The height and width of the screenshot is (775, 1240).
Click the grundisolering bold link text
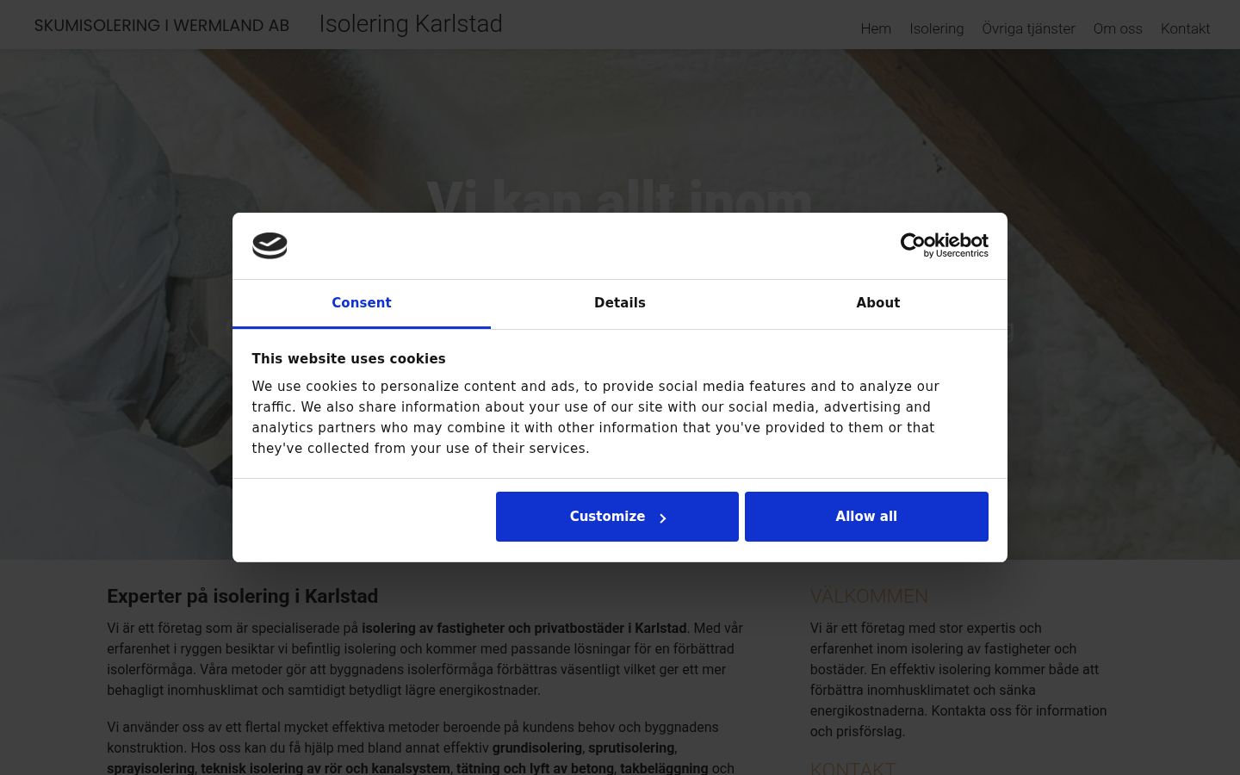(537, 747)
